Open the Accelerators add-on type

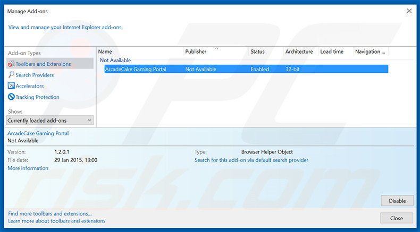(29, 86)
